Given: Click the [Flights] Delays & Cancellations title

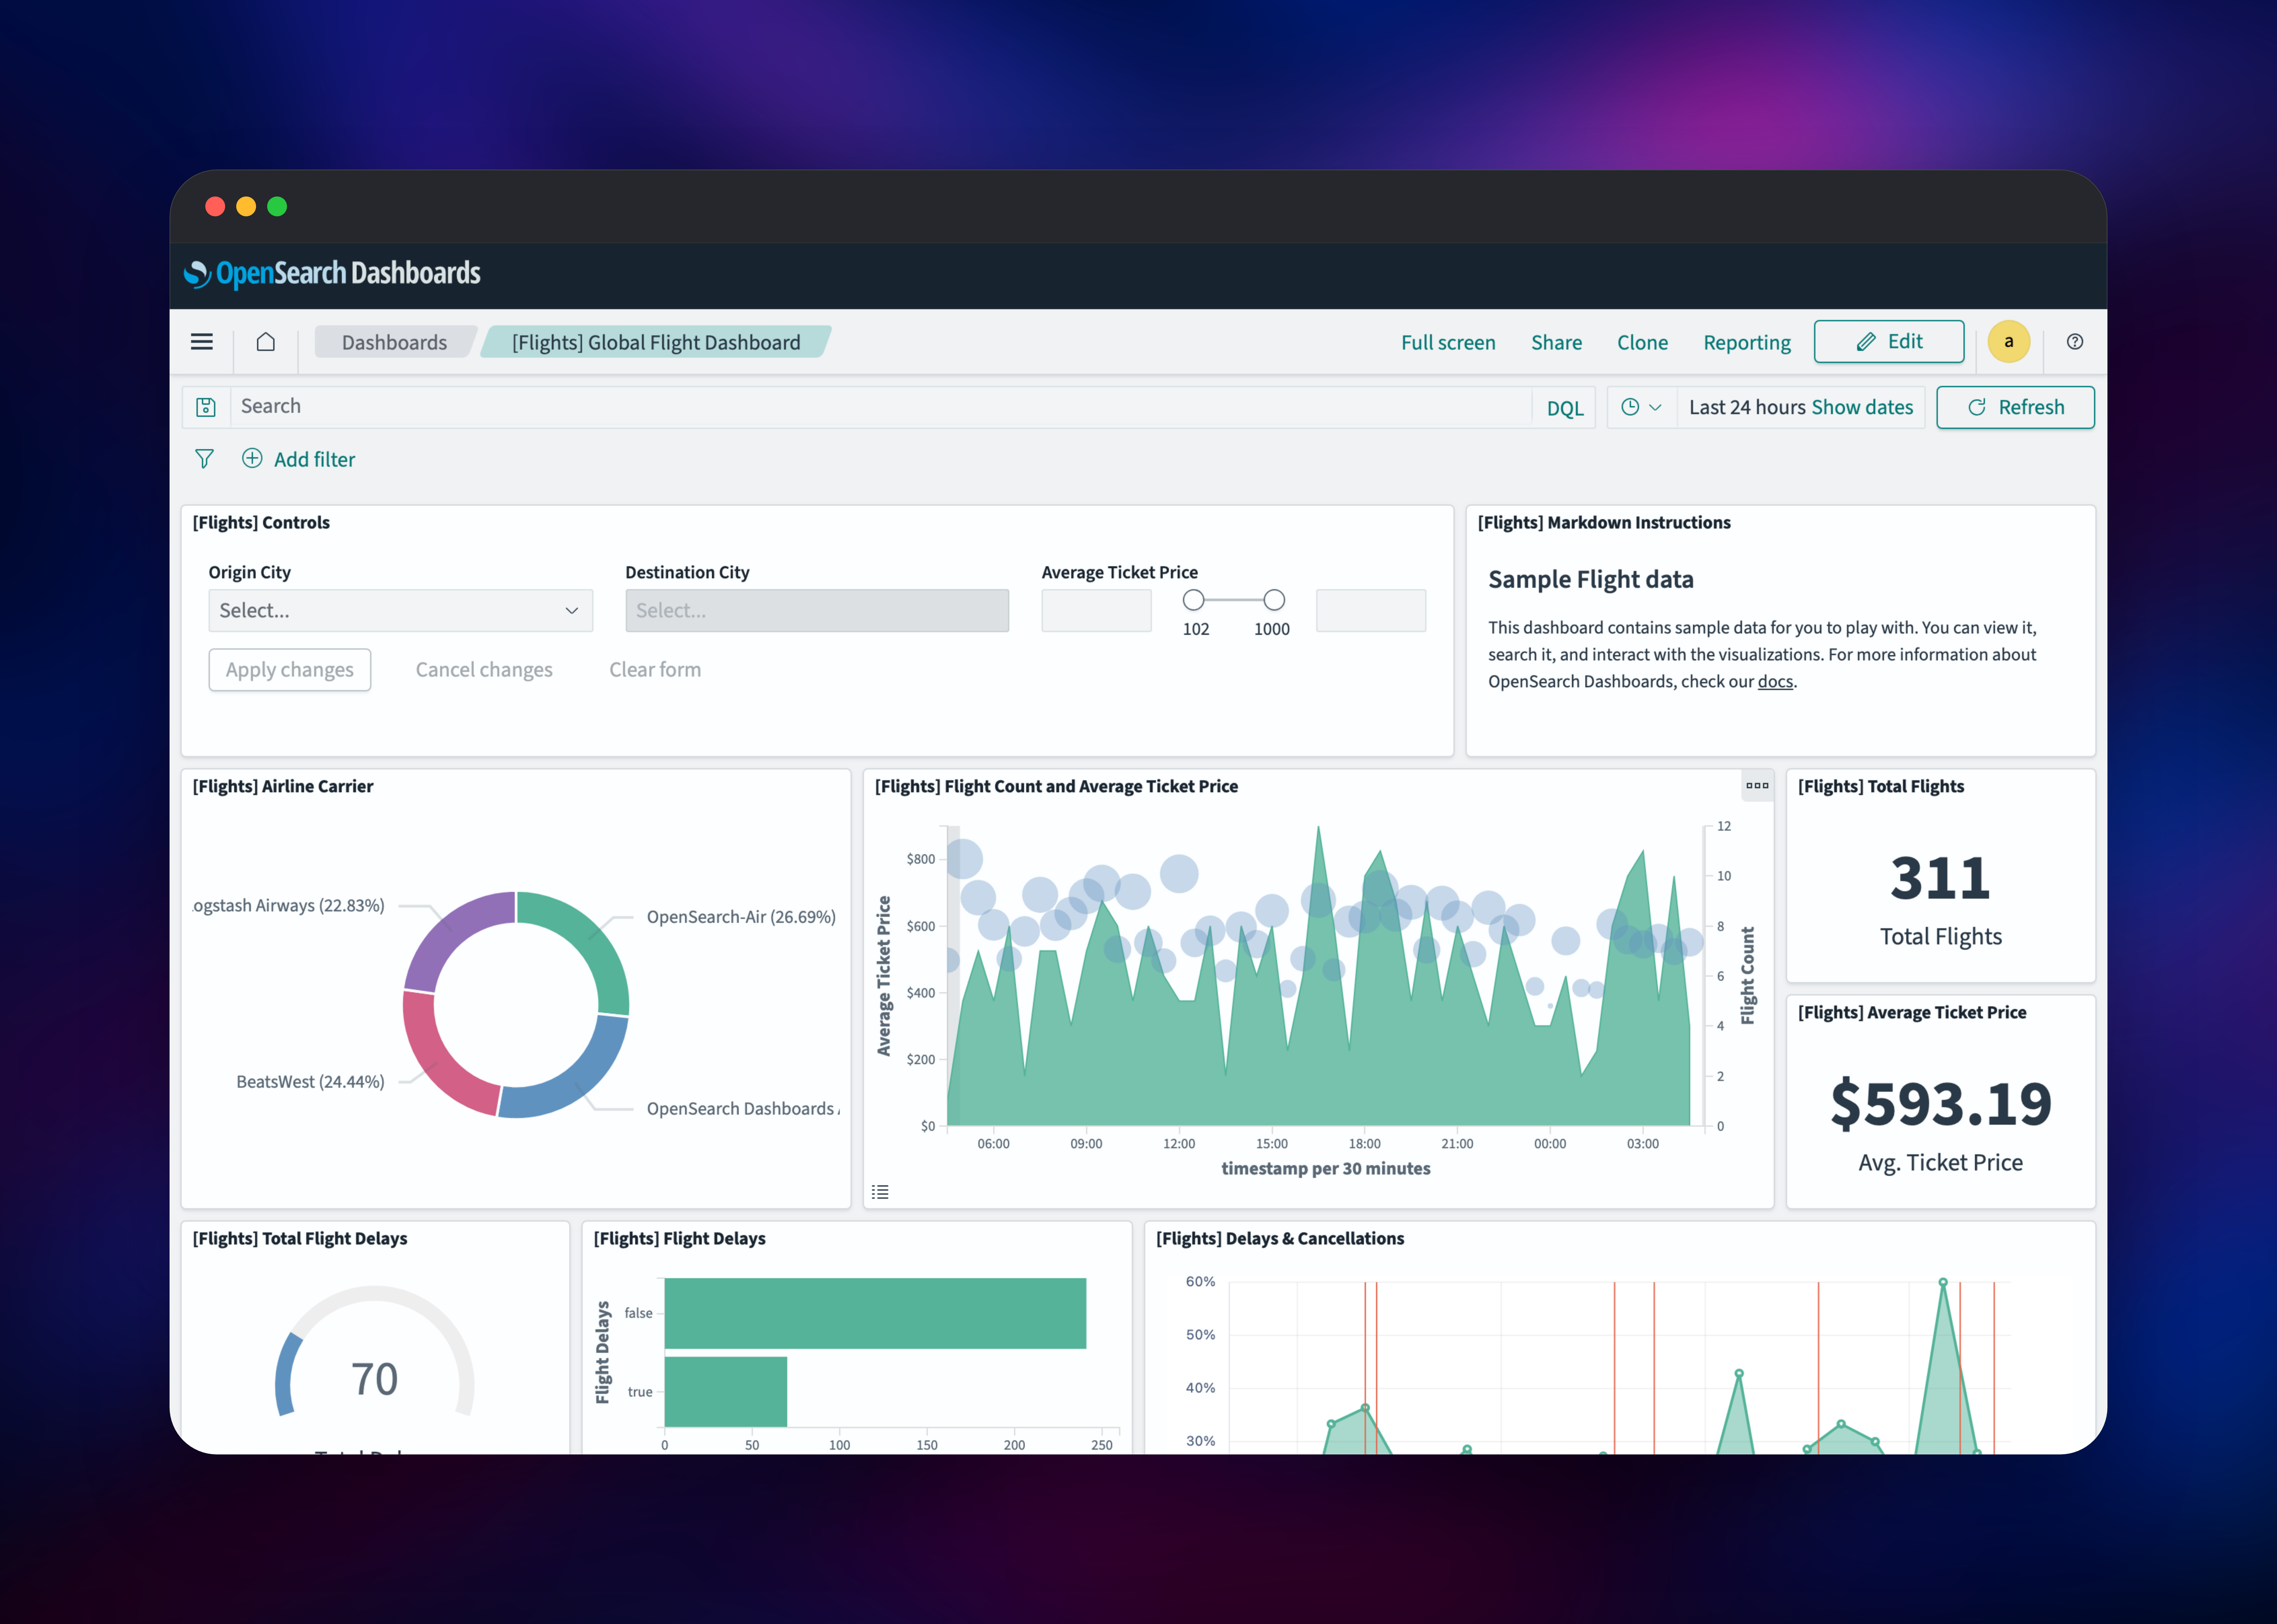Looking at the screenshot, I should point(1280,1239).
